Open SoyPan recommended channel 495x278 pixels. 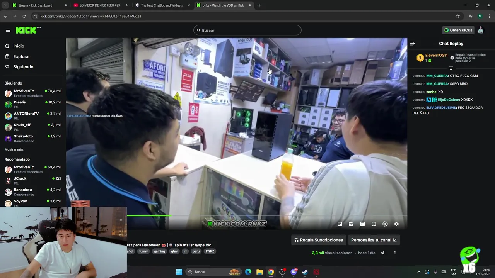point(33,203)
